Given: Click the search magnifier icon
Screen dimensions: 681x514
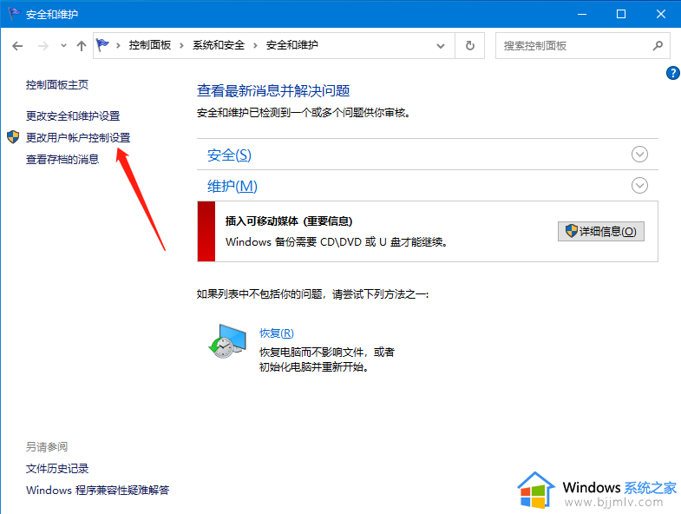Looking at the screenshot, I should [x=658, y=46].
